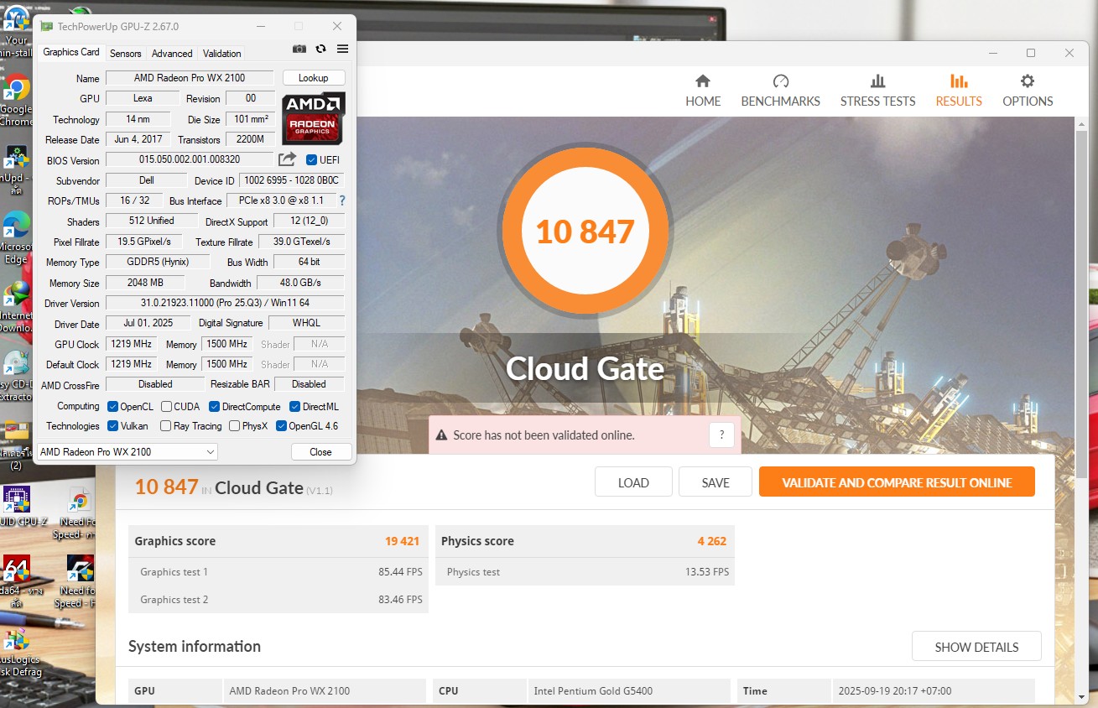The height and width of the screenshot is (708, 1098).
Task: Click the Show Details button
Action: 976,647
